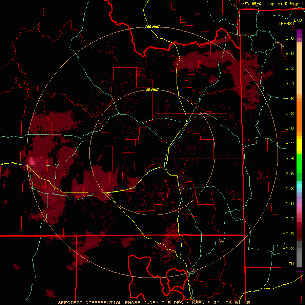Click the NEXLAB-College of DuPage credit text
This screenshot has height=305, width=305.
(271, 4)
